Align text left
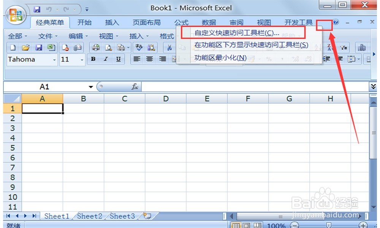 (x=137, y=59)
